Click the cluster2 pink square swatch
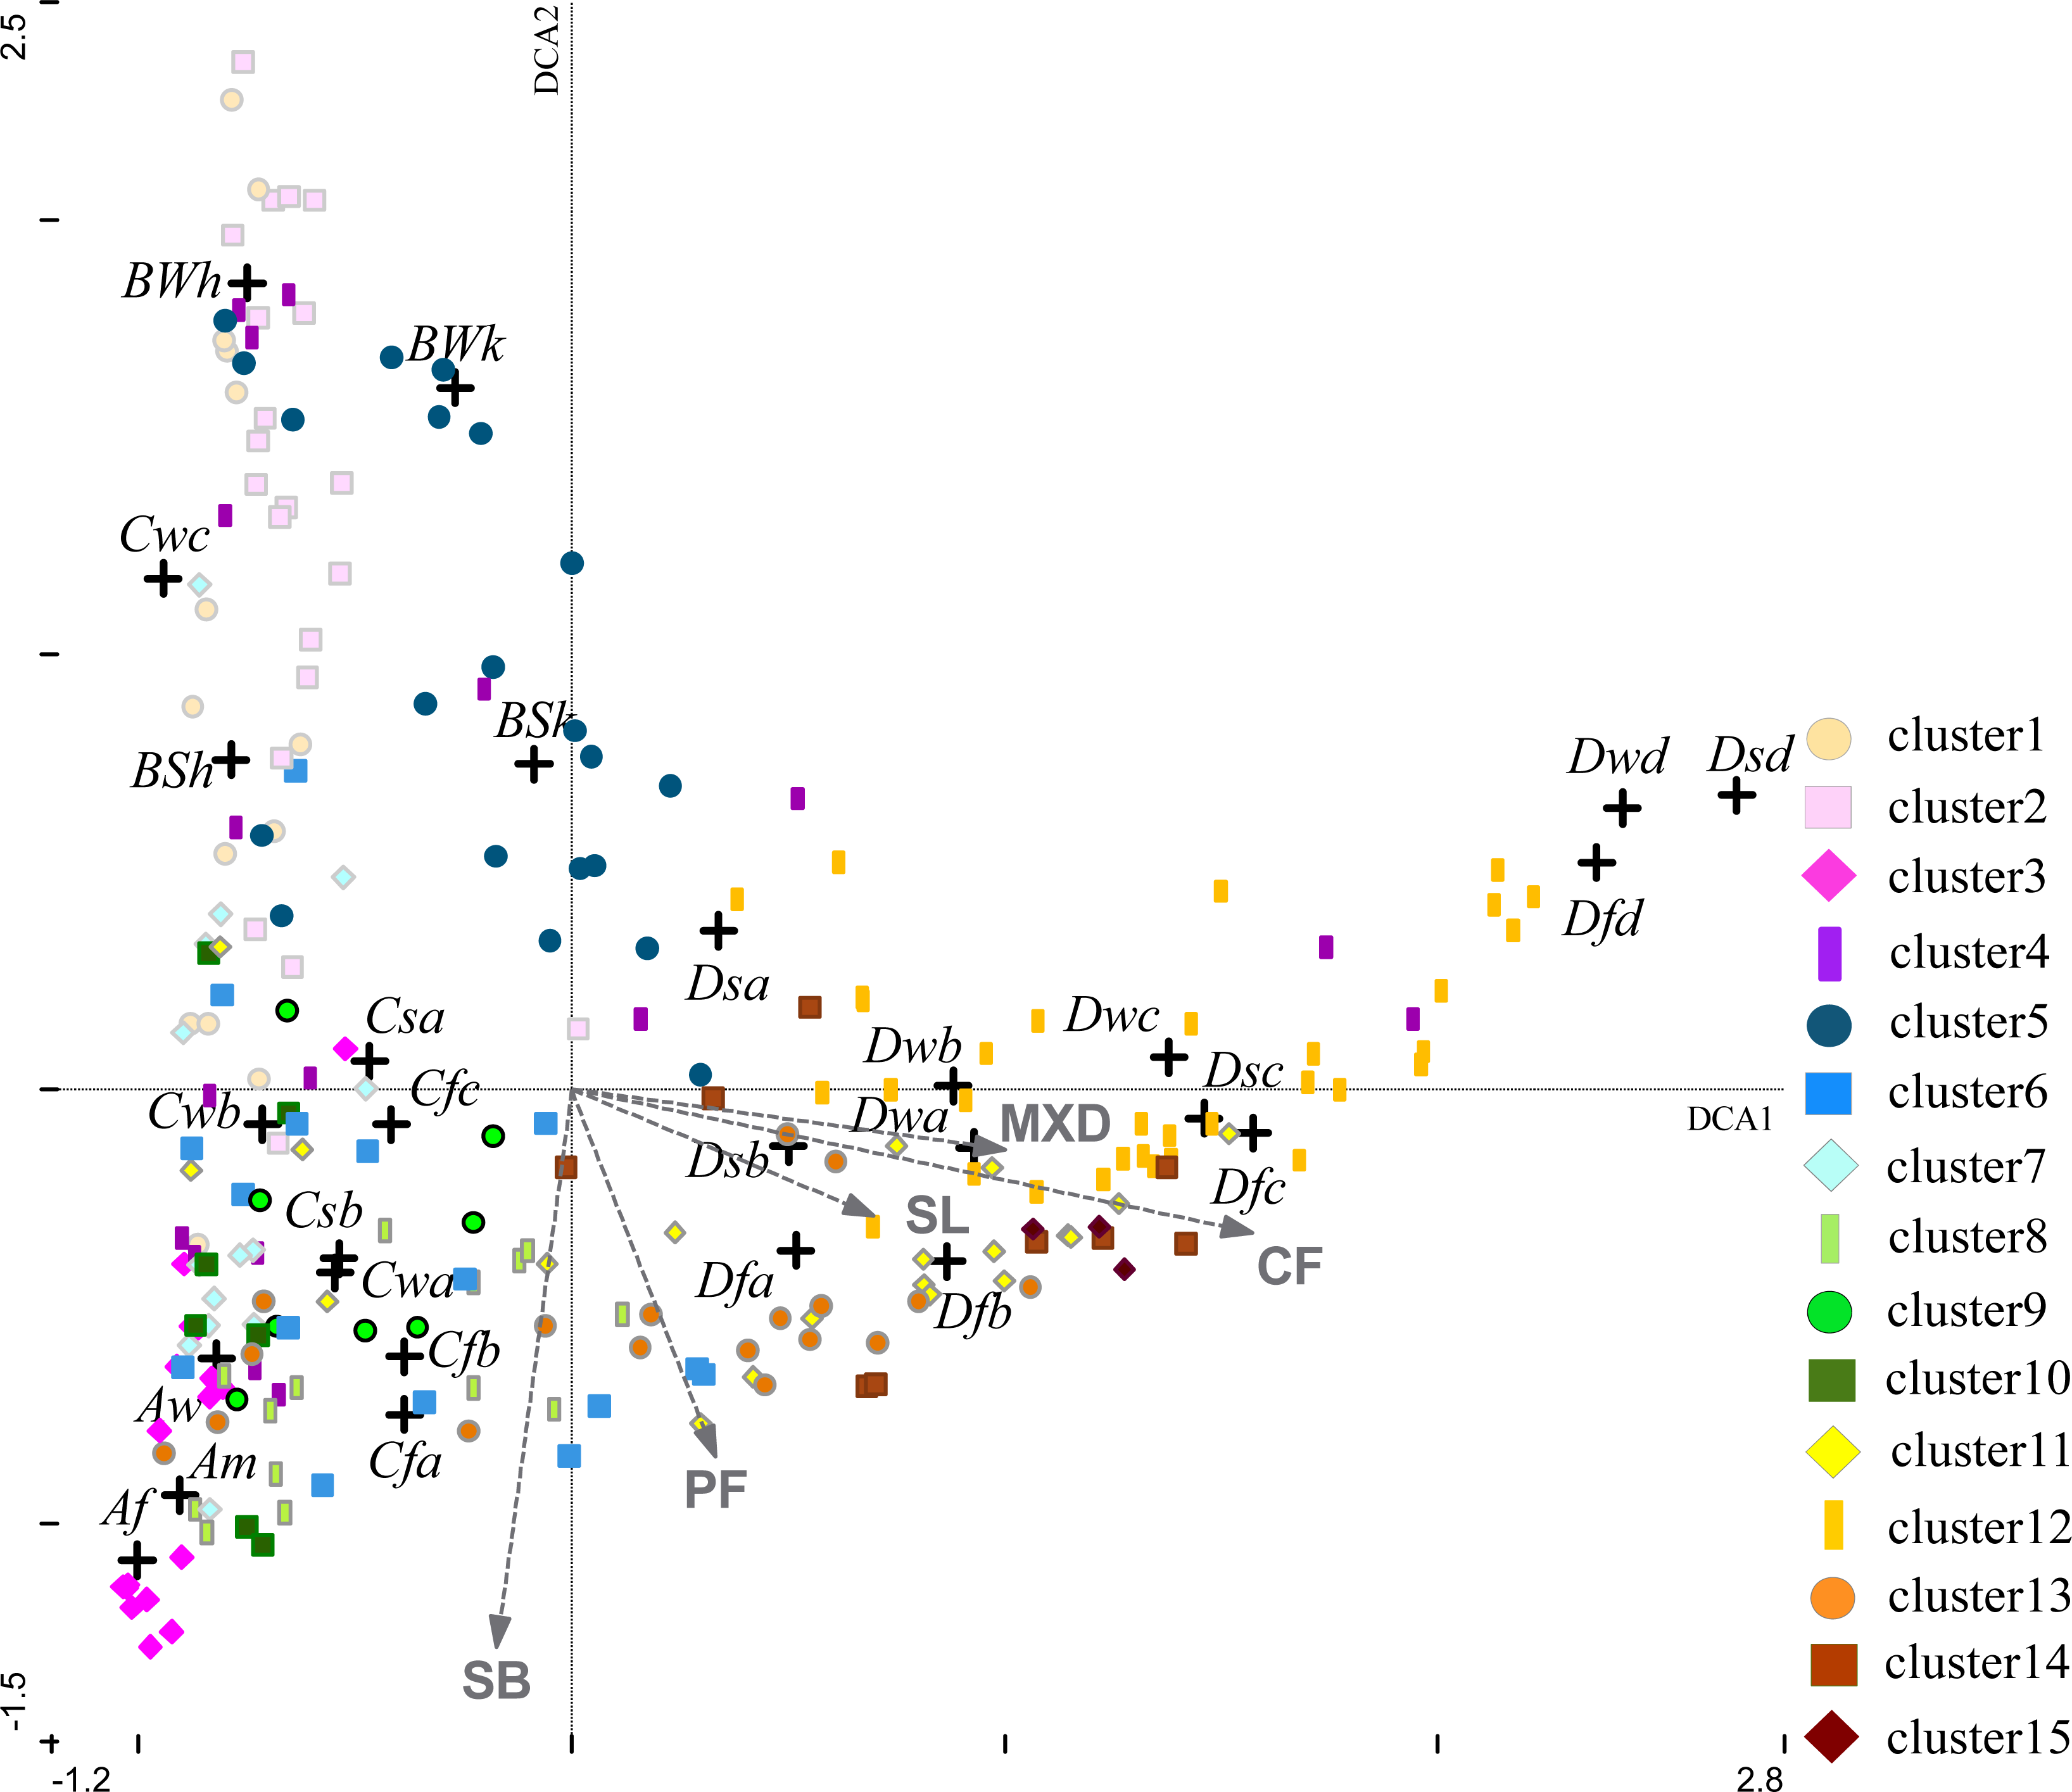 (1828, 807)
